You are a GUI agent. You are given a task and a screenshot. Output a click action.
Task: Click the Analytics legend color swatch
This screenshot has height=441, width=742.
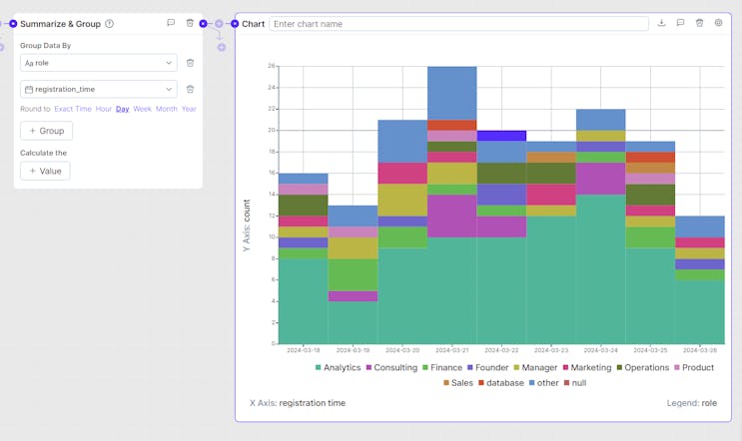(x=319, y=368)
